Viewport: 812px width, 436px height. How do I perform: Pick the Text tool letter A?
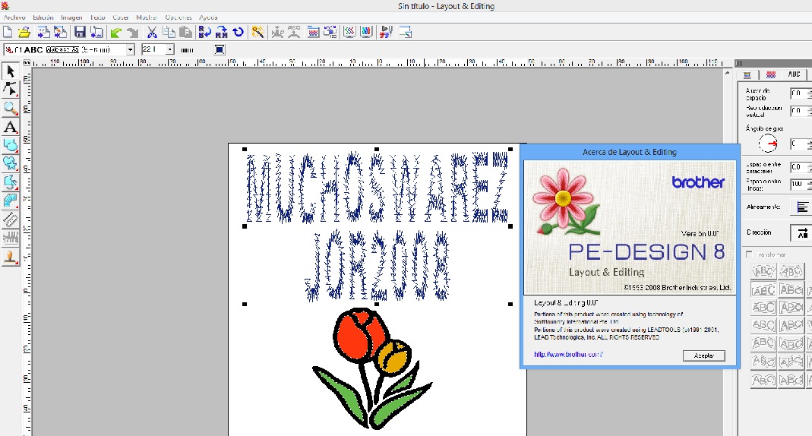coord(11,126)
